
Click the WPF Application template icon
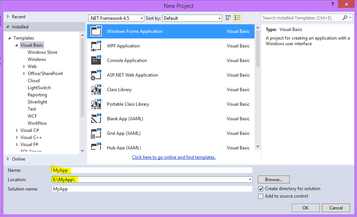[96, 46]
